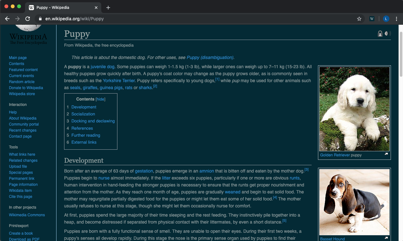The height and width of the screenshot is (241, 403).
Task: Open the Puppy (disambiguation) link
Action: pos(210,57)
